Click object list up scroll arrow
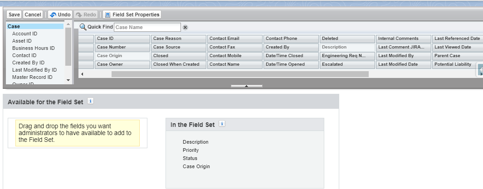The image size is (483, 189). click(x=68, y=24)
